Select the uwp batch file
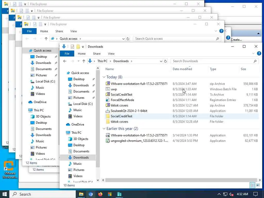 click(x=114, y=89)
